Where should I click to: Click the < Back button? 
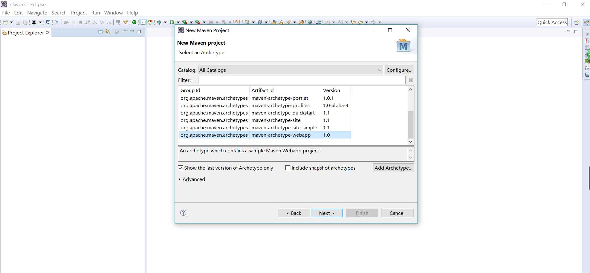(294, 213)
